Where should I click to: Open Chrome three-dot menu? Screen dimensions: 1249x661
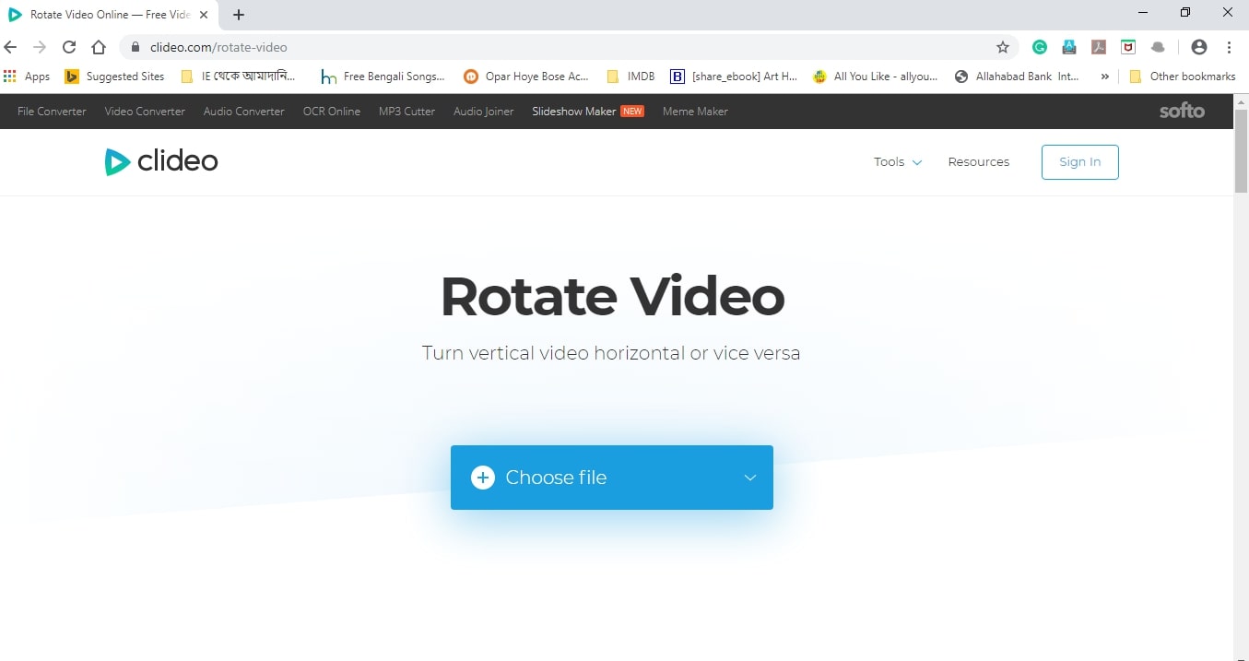point(1230,47)
